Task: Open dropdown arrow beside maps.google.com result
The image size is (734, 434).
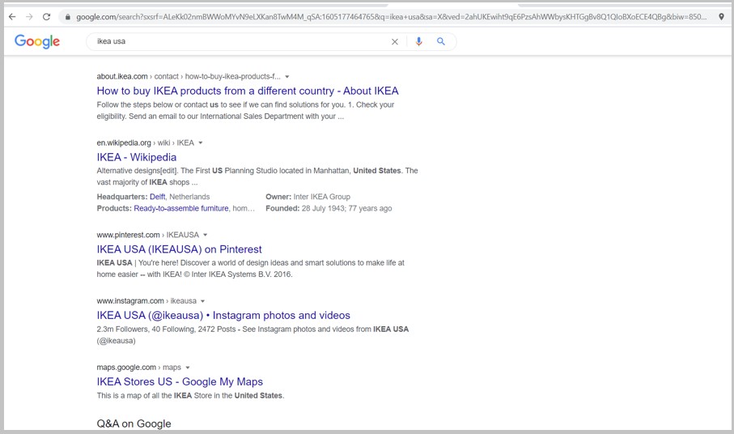Action: [x=187, y=368]
